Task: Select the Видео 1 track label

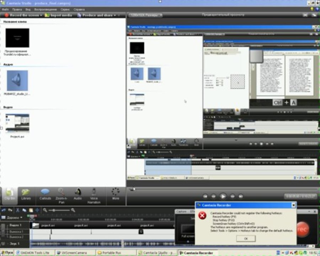Action: tap(15, 225)
